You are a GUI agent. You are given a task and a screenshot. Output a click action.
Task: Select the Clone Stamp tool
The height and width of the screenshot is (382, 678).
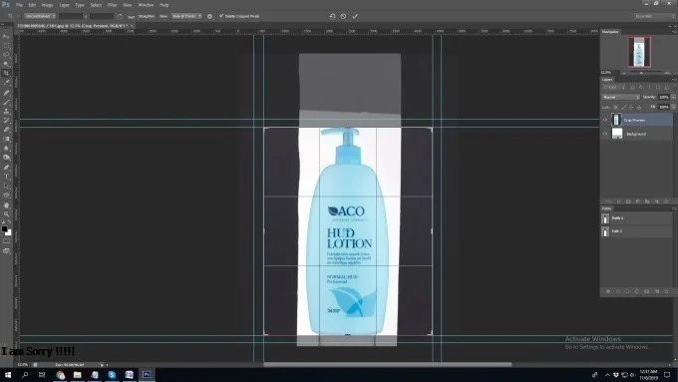[x=6, y=111]
